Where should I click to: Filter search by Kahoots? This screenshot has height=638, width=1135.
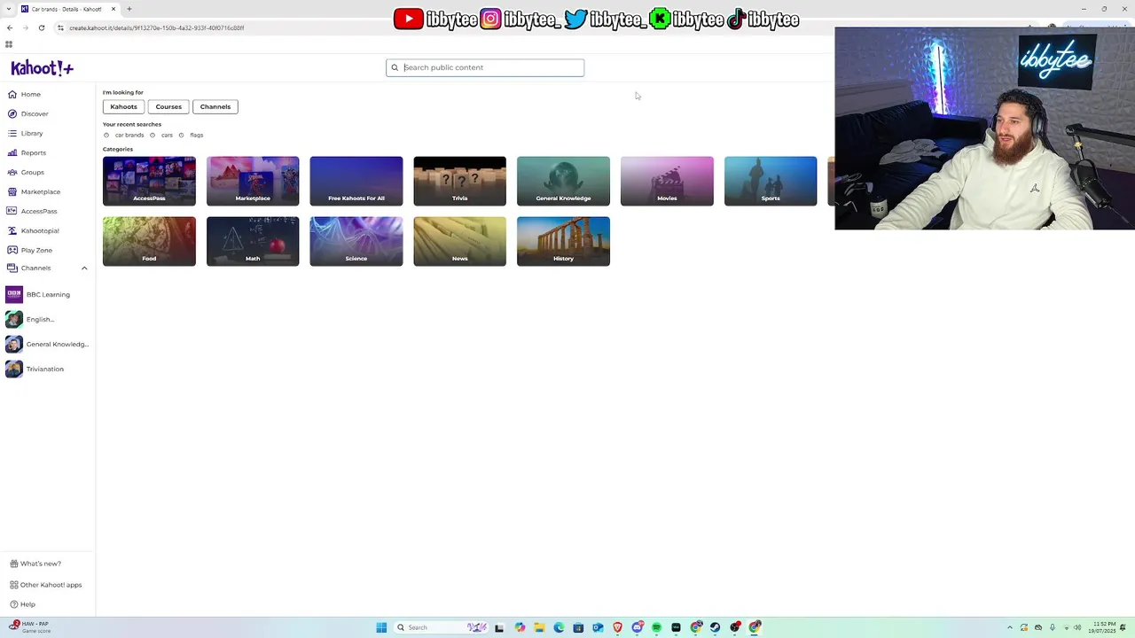coord(123,106)
